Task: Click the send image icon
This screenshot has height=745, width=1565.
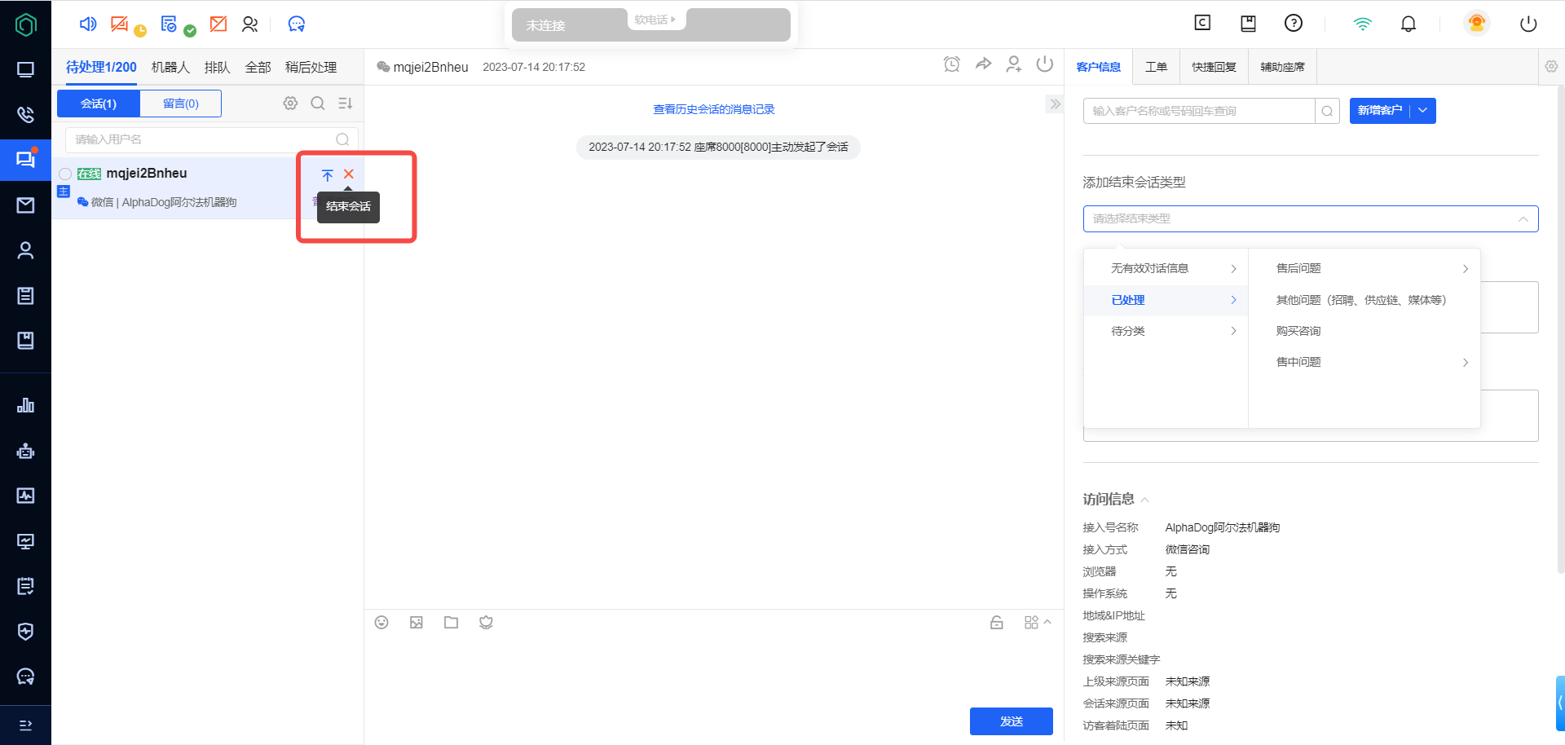Action: tap(417, 623)
